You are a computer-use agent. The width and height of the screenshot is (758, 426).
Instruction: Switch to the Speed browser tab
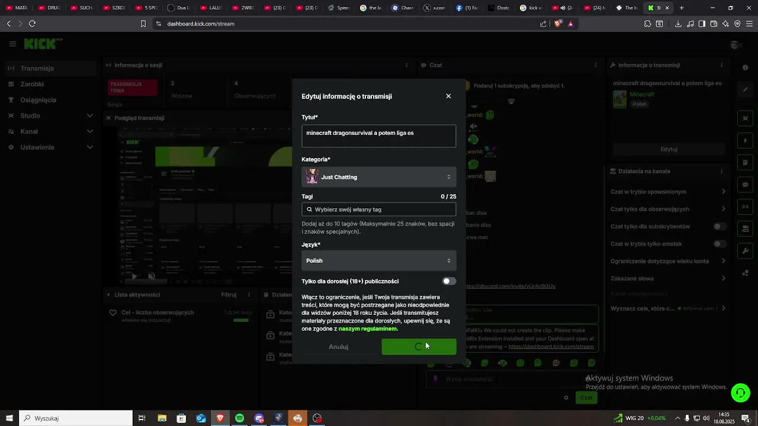click(x=339, y=8)
